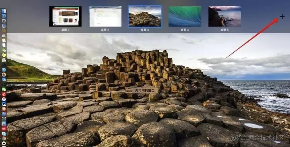Select the highlighted 桌面 3 thumbnail
Screen dimensions: 290x147
(x=145, y=16)
